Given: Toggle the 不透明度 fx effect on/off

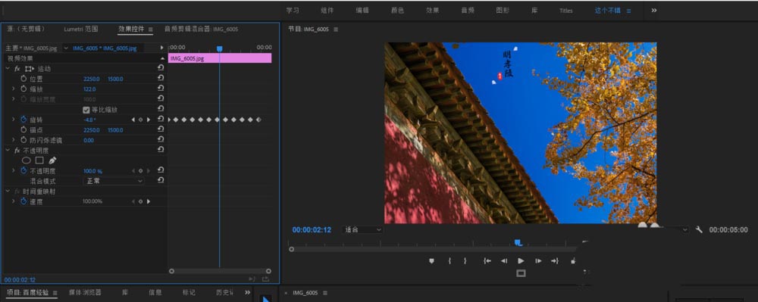Looking at the screenshot, I should (x=17, y=151).
